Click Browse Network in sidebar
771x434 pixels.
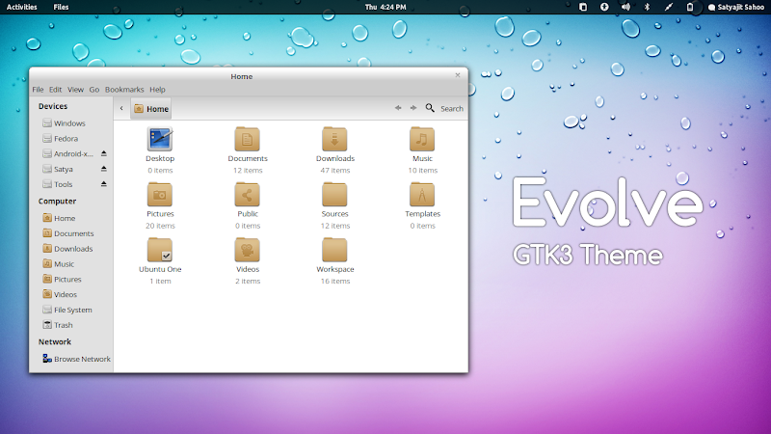click(x=77, y=359)
